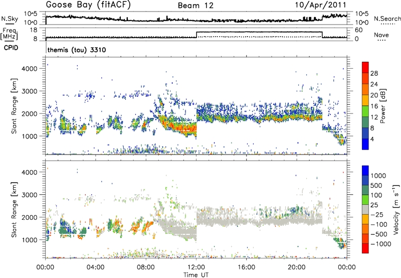Click the dotted line sample under the 'Nave' label

point(381,41)
